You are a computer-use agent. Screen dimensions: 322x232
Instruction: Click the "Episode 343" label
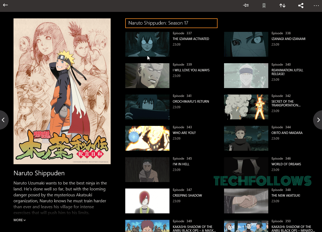pos(182,127)
